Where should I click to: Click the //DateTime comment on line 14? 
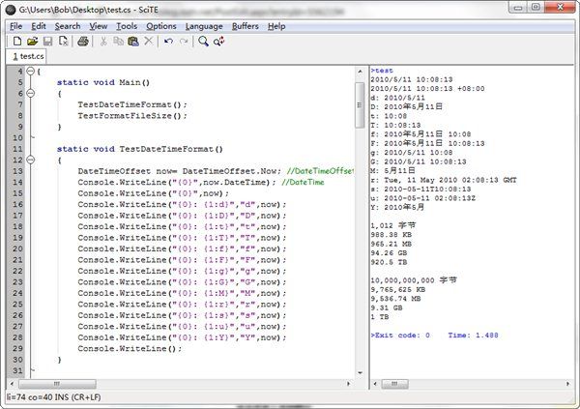(303, 182)
